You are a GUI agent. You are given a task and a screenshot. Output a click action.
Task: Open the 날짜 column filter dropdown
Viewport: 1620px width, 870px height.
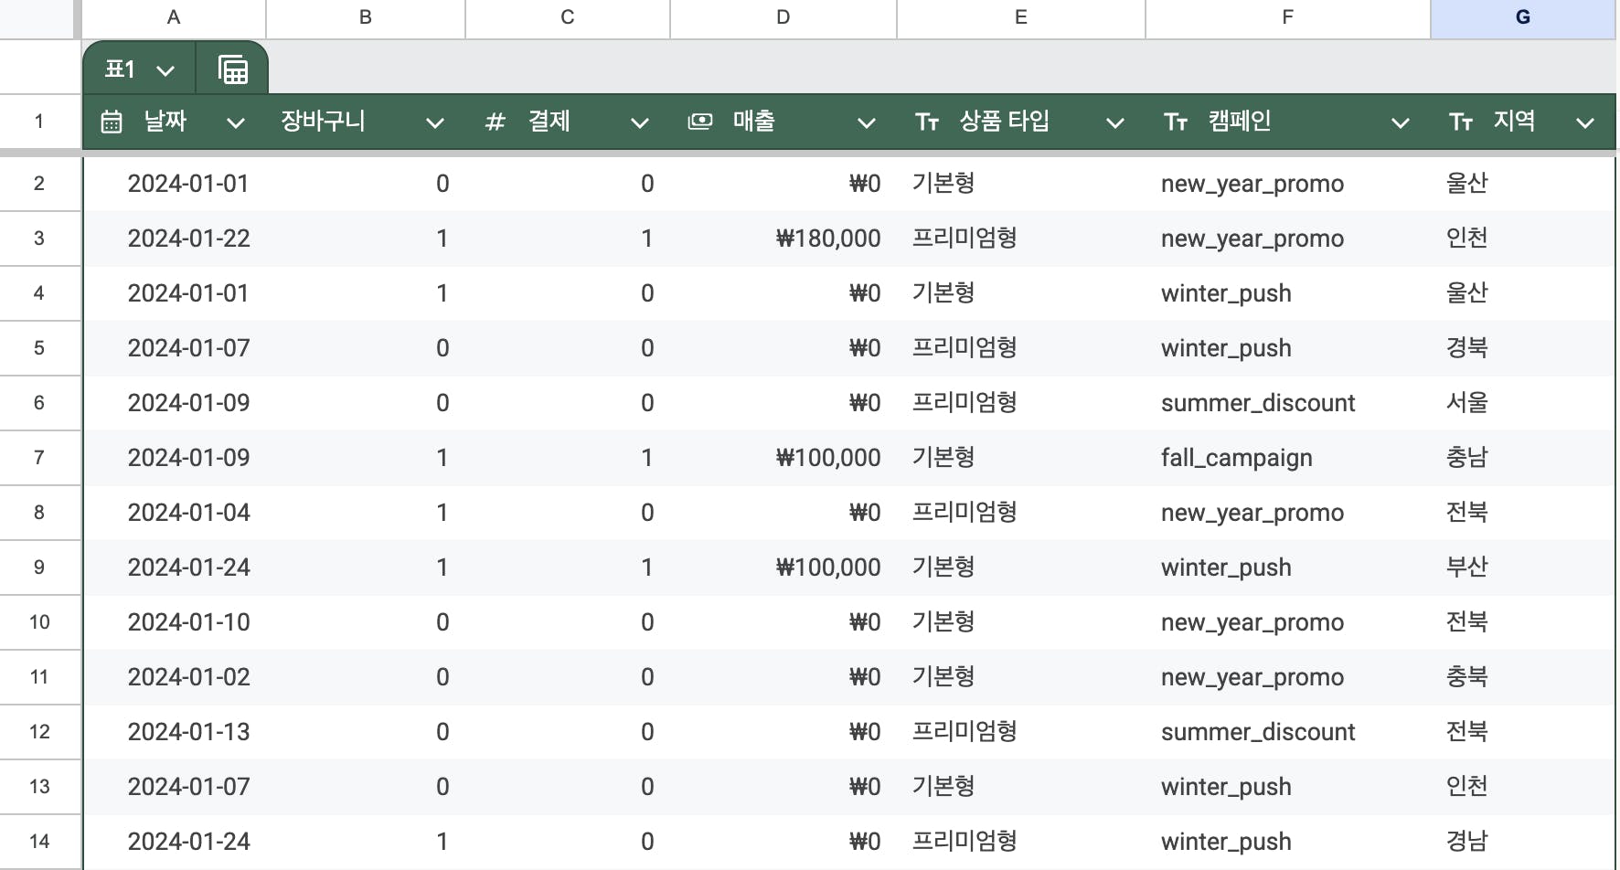[x=235, y=122]
